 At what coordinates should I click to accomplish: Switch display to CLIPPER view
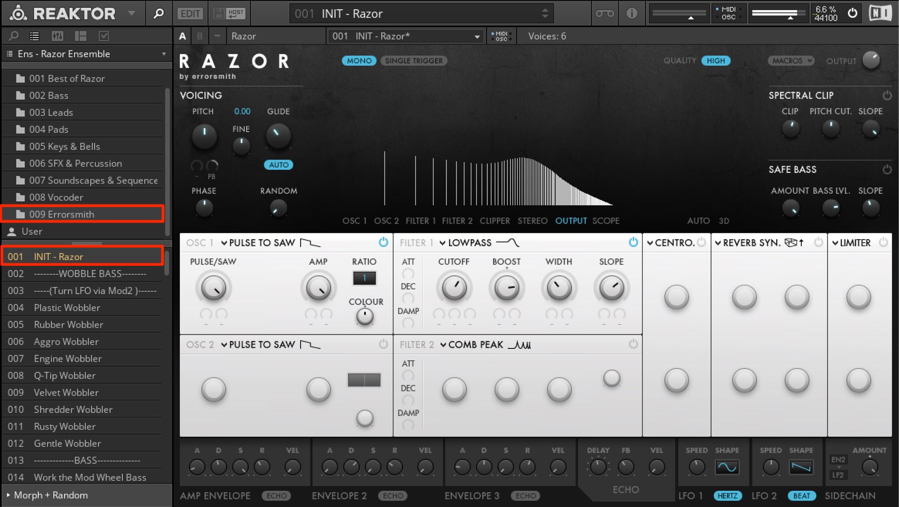[x=495, y=221]
